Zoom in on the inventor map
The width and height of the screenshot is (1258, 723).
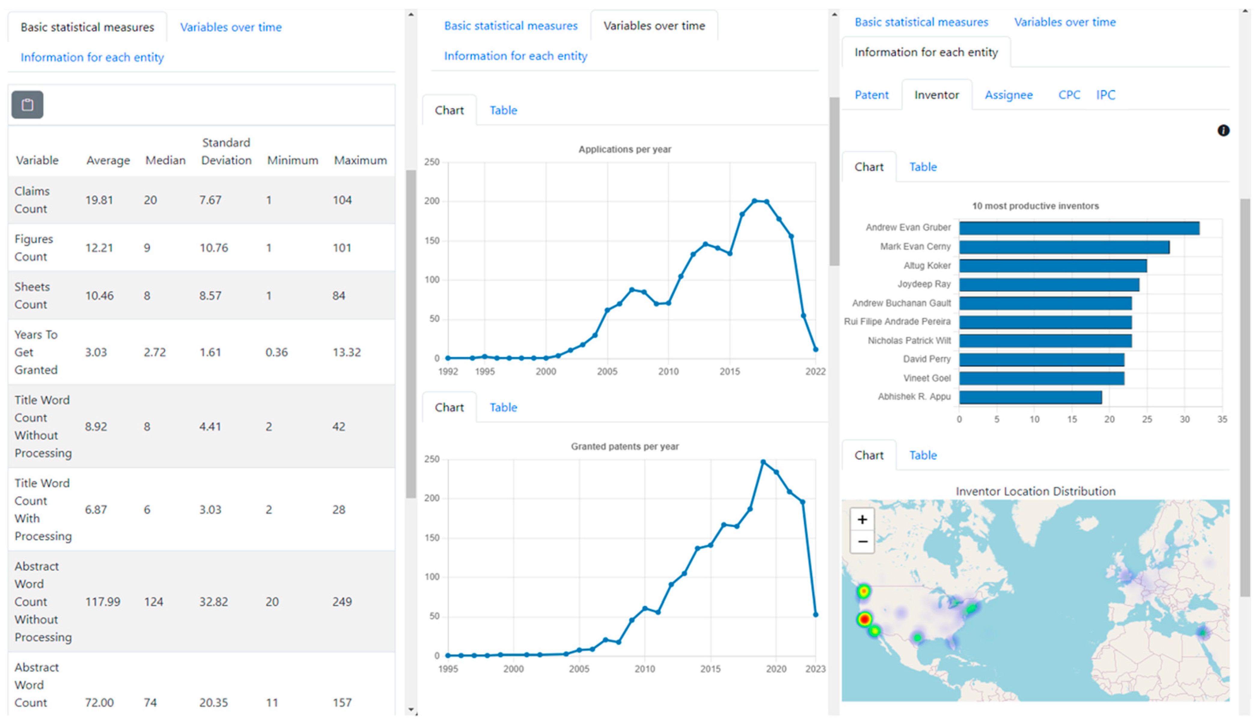862,519
